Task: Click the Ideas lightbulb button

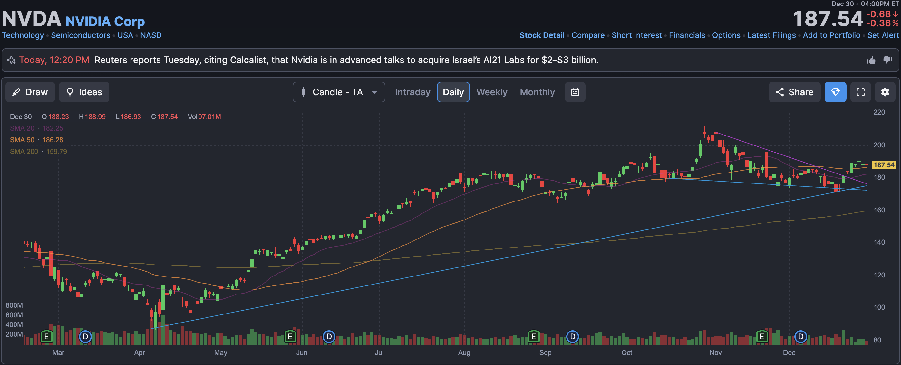Action: pos(84,92)
